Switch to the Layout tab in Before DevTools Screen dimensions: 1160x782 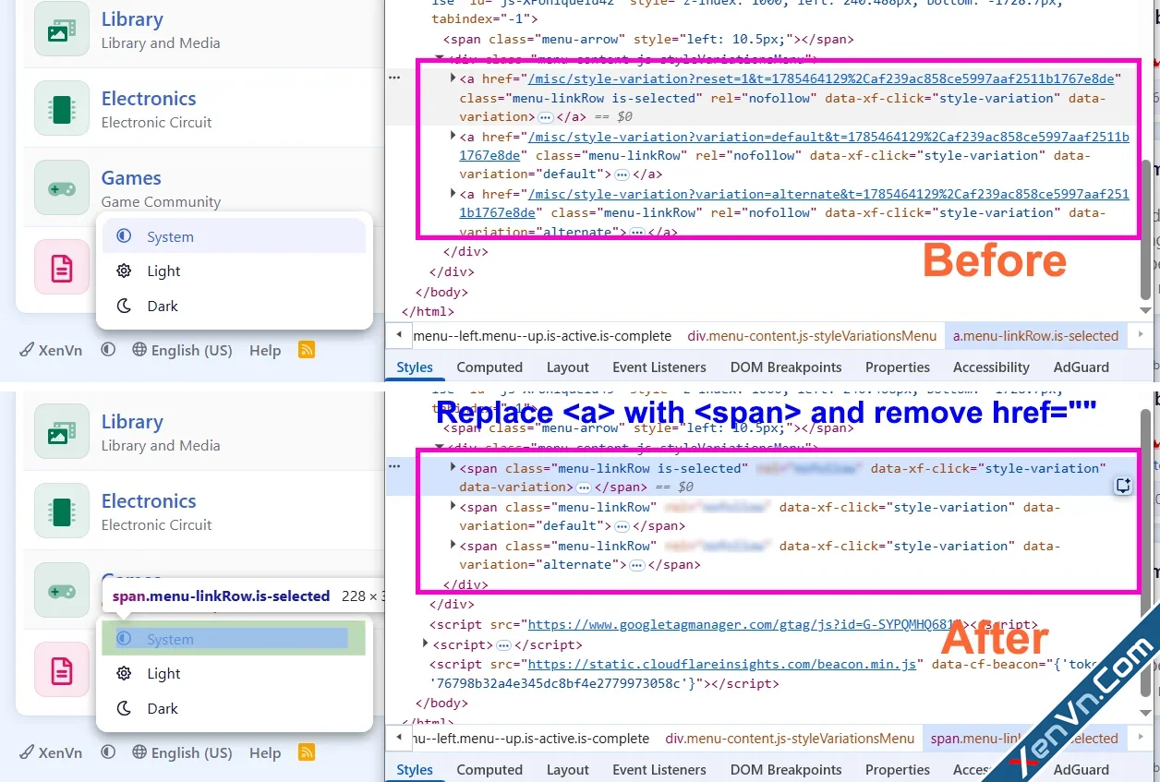click(568, 367)
